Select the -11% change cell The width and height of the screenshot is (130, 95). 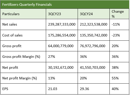coord(119,24)
